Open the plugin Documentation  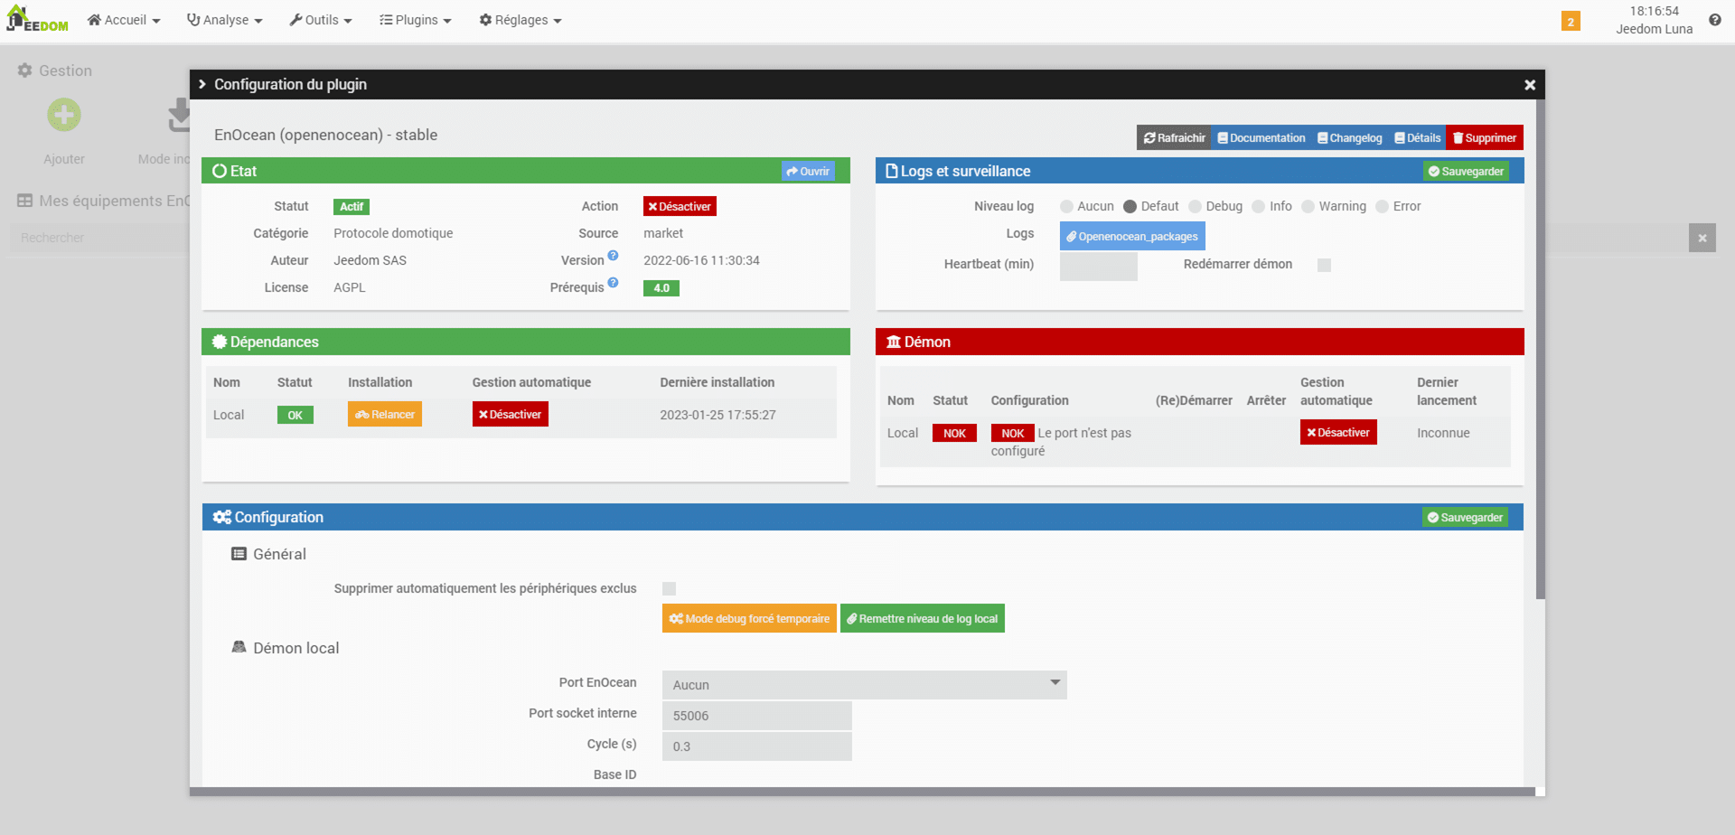click(x=1261, y=137)
